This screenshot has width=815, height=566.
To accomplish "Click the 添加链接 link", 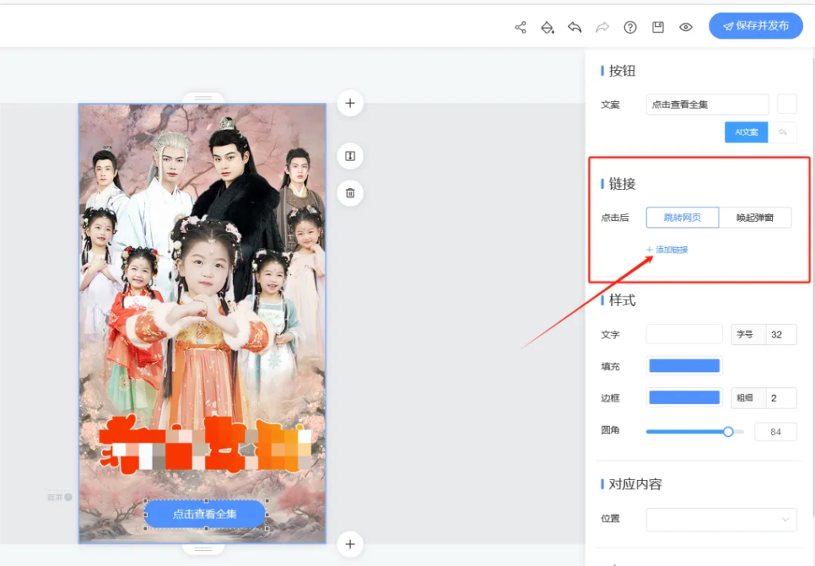I will [668, 250].
